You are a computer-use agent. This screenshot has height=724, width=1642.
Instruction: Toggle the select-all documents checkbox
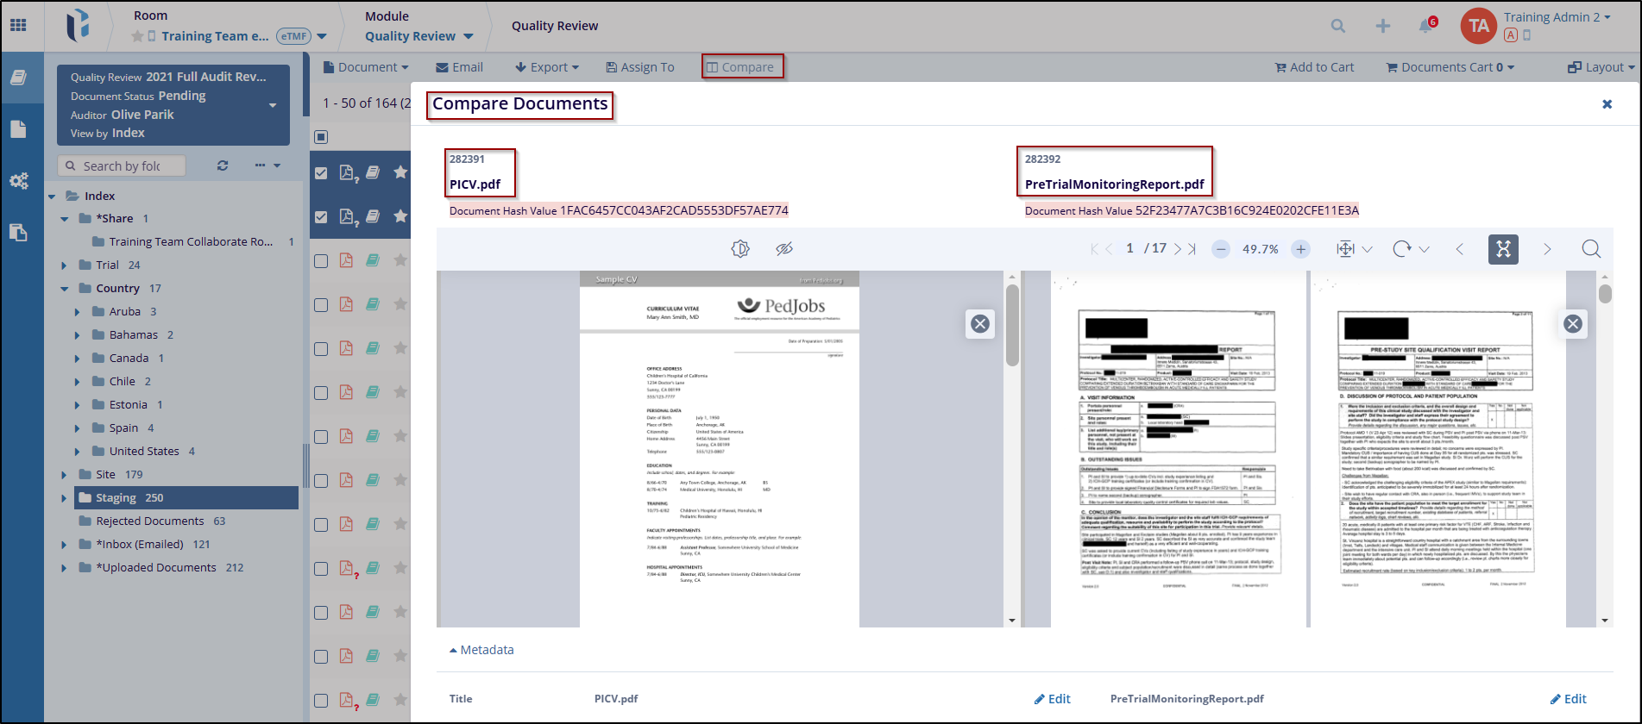pyautogui.click(x=321, y=137)
